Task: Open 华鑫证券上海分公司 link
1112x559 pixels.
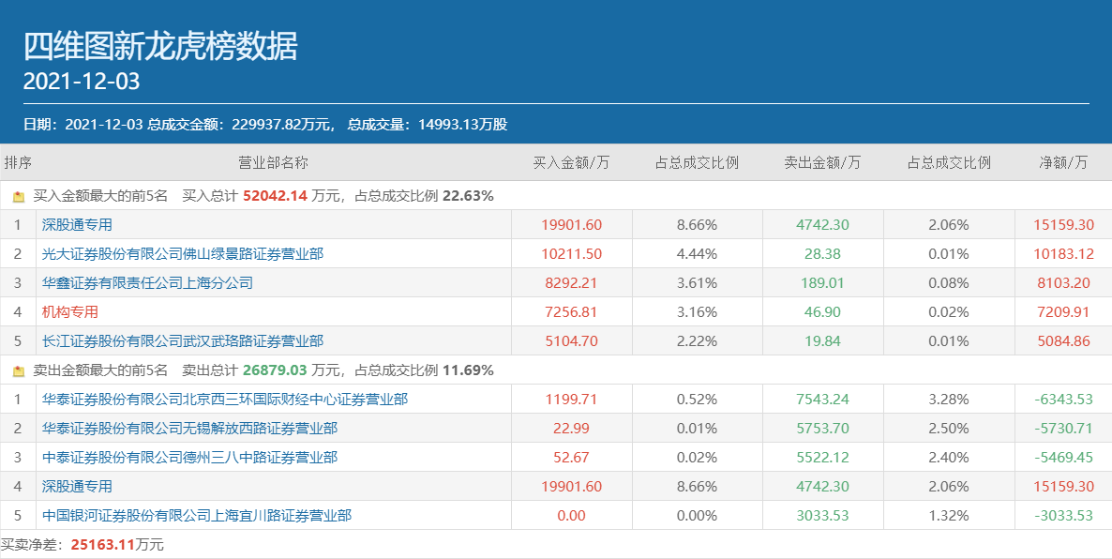Action: (147, 283)
